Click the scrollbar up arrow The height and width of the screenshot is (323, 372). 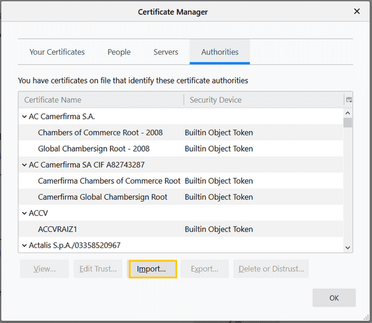pos(348,113)
